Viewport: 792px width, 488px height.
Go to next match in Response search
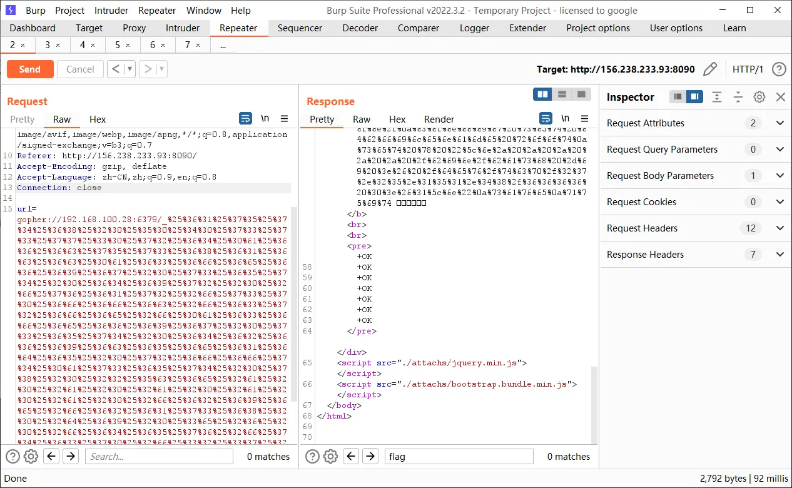click(x=370, y=456)
